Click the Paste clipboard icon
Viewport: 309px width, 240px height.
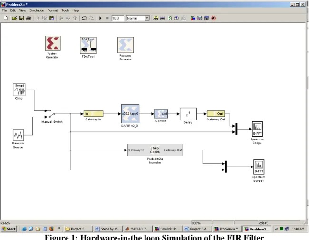coord(52,18)
